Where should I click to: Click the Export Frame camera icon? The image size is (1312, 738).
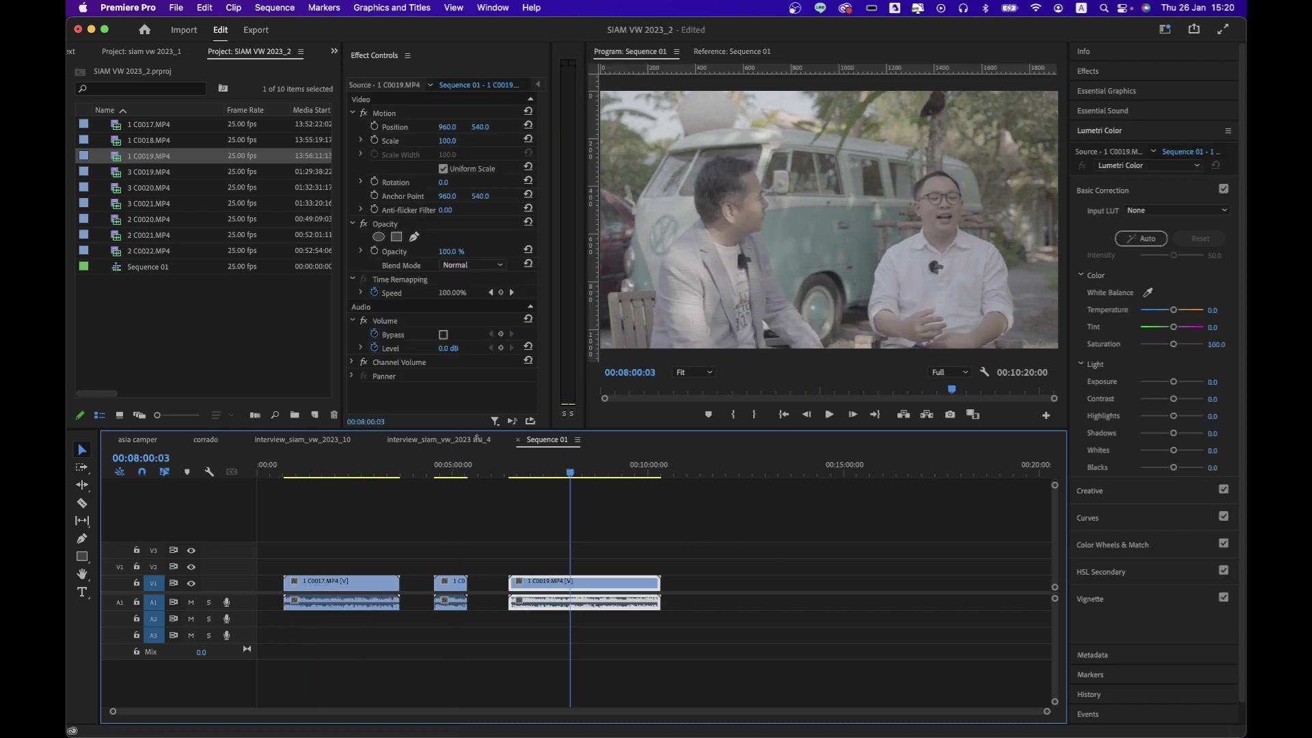(950, 414)
